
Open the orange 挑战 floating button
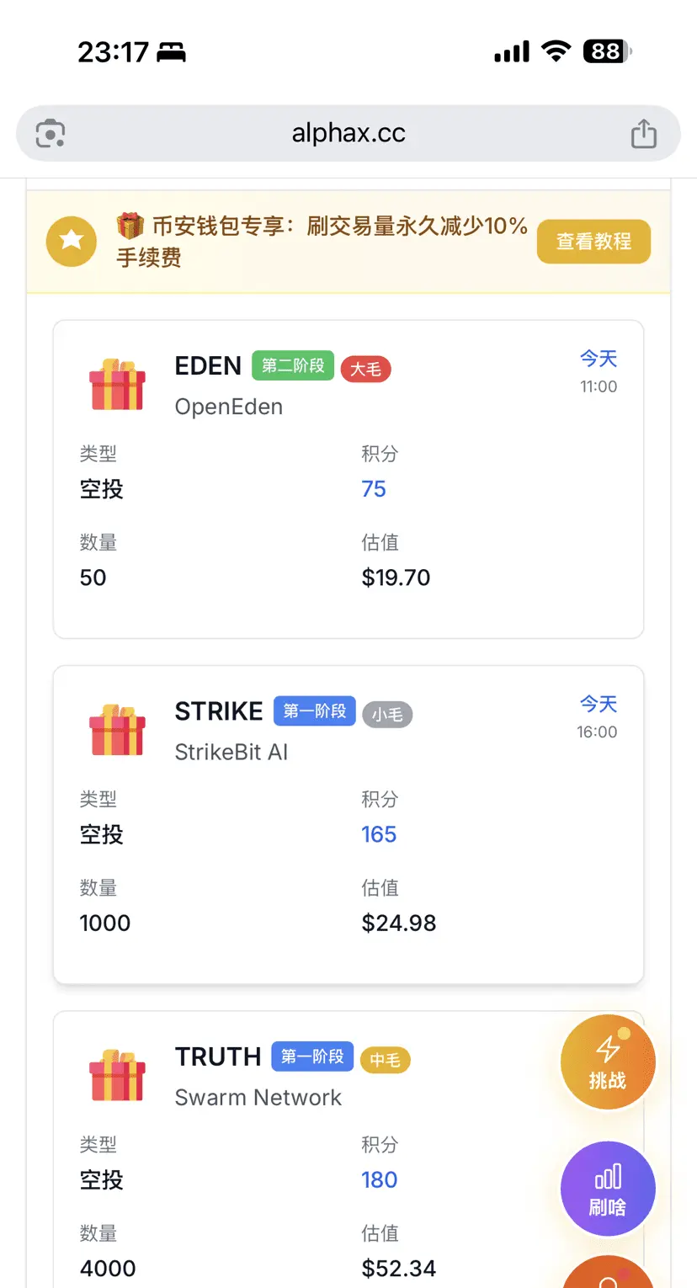[608, 1063]
